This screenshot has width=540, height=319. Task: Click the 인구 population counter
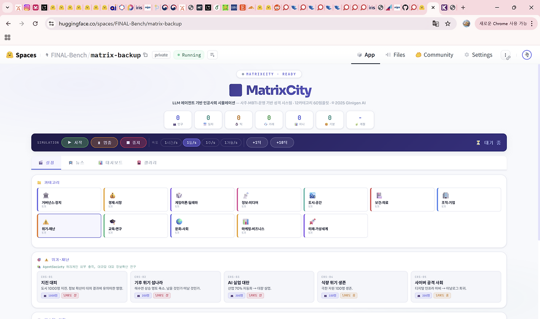coord(178,120)
